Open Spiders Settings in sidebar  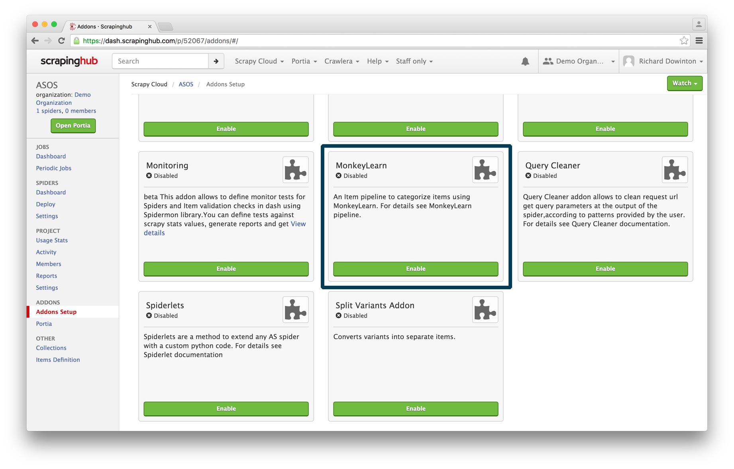tap(47, 216)
